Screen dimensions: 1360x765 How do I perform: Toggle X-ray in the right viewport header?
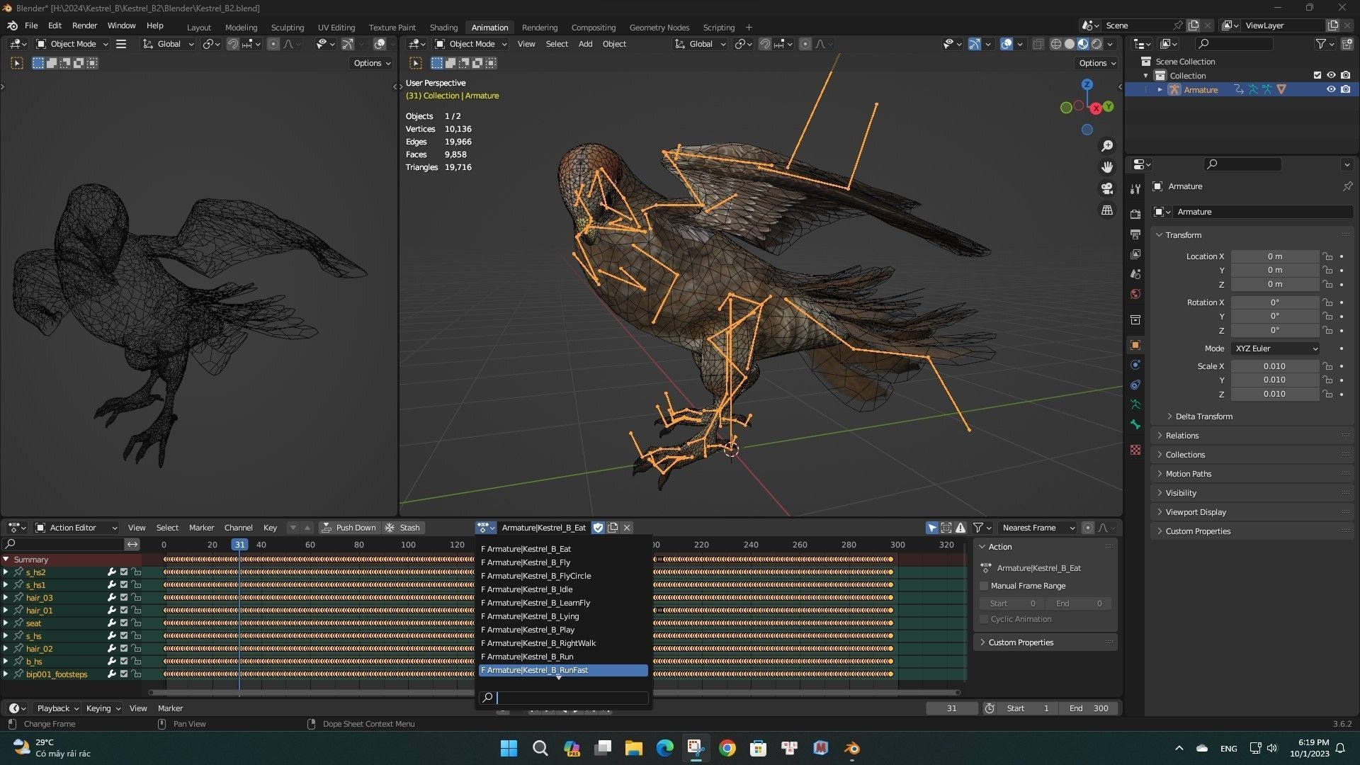click(x=1038, y=44)
